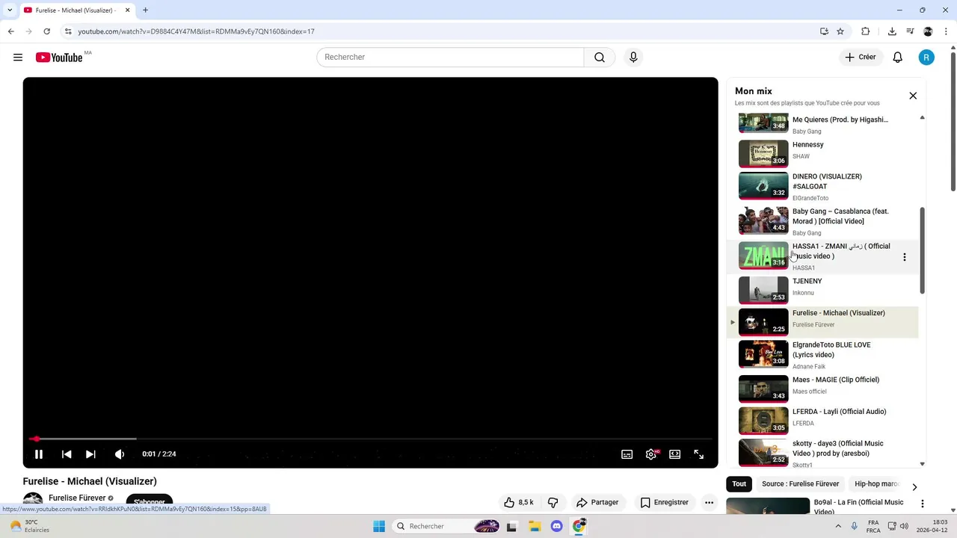This screenshot has height=538, width=957.
Task: Open options for HASSA1 - ZMANI
Action: pos(905,257)
